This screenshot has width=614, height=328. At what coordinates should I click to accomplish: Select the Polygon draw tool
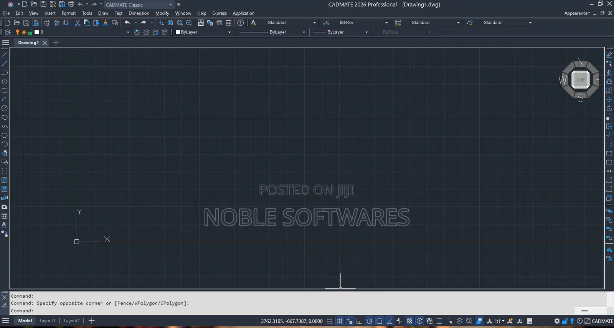(x=5, y=82)
